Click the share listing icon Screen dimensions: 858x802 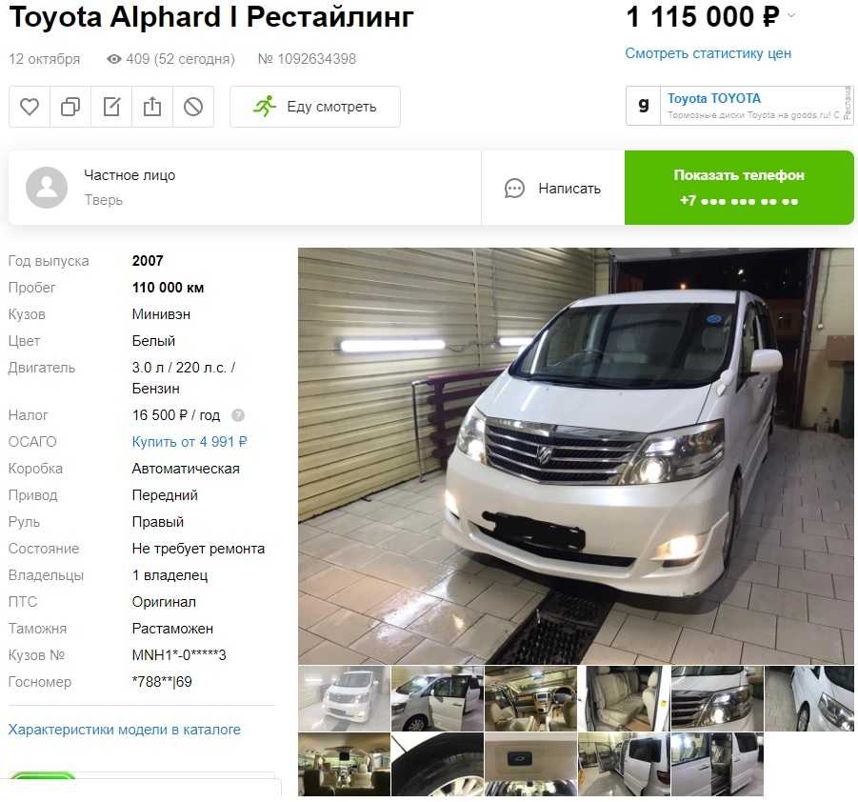152,107
